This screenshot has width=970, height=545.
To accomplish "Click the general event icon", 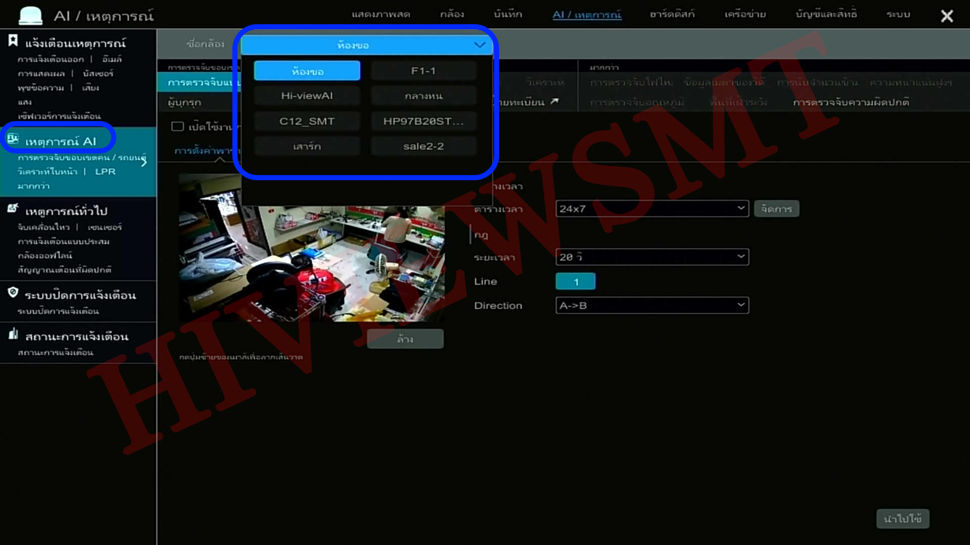I will [13, 208].
